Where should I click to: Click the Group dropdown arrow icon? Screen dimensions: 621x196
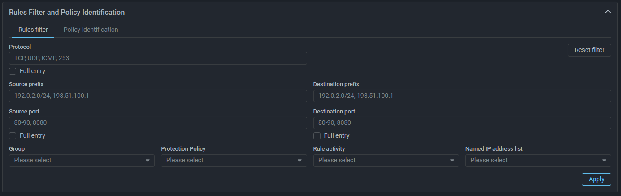click(x=148, y=161)
